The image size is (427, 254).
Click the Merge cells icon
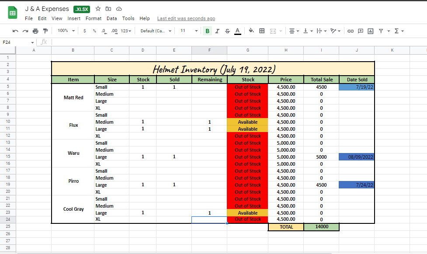click(273, 31)
